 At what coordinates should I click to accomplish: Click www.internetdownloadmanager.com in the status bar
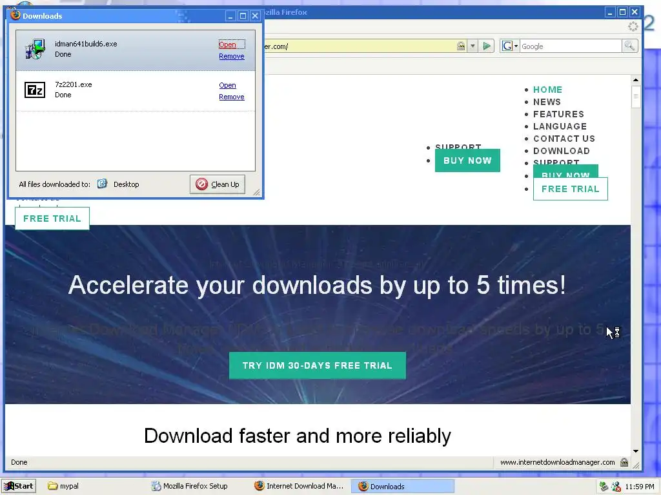[x=557, y=462]
